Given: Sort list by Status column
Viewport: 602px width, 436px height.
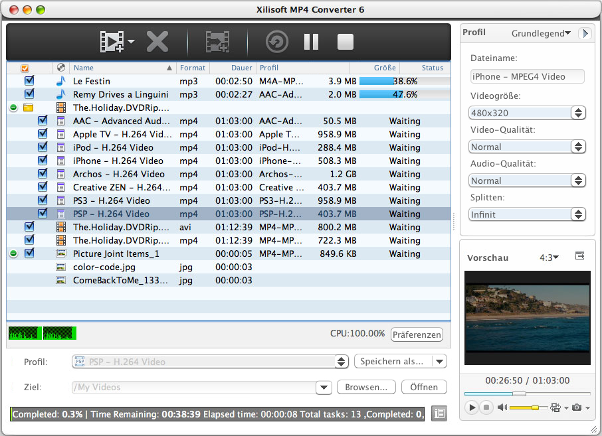Looking at the screenshot, I should point(425,68).
